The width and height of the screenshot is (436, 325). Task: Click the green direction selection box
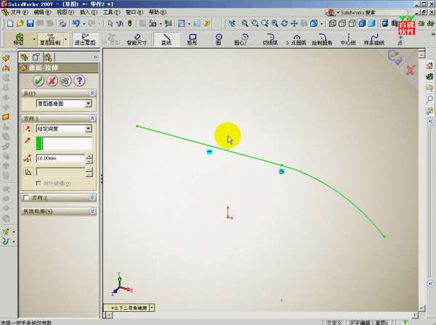tap(64, 143)
